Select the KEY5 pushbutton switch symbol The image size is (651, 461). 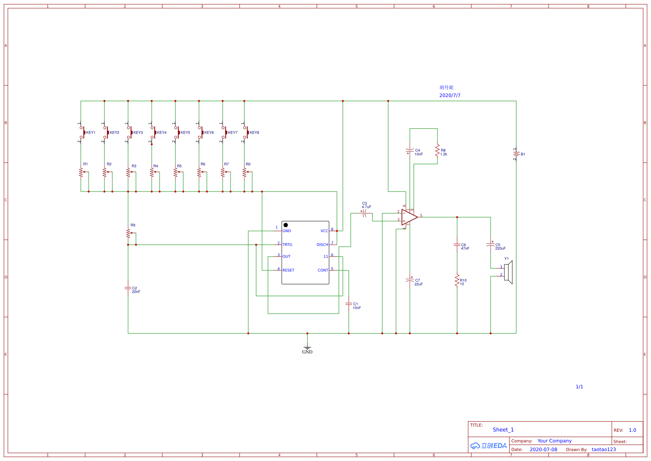[x=177, y=132]
